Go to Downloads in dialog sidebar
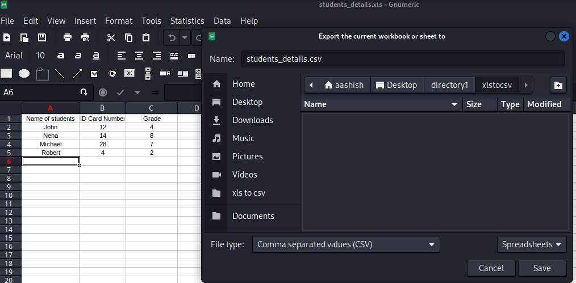Image resolution: width=576 pixels, height=283 pixels. (252, 120)
